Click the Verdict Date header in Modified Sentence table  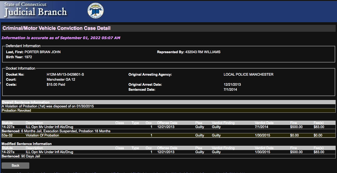coord(264,148)
